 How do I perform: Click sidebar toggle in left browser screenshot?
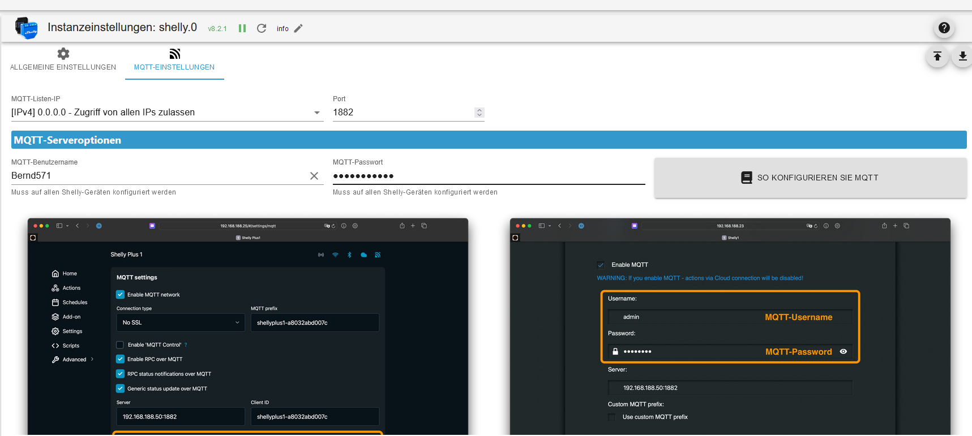[x=59, y=226]
